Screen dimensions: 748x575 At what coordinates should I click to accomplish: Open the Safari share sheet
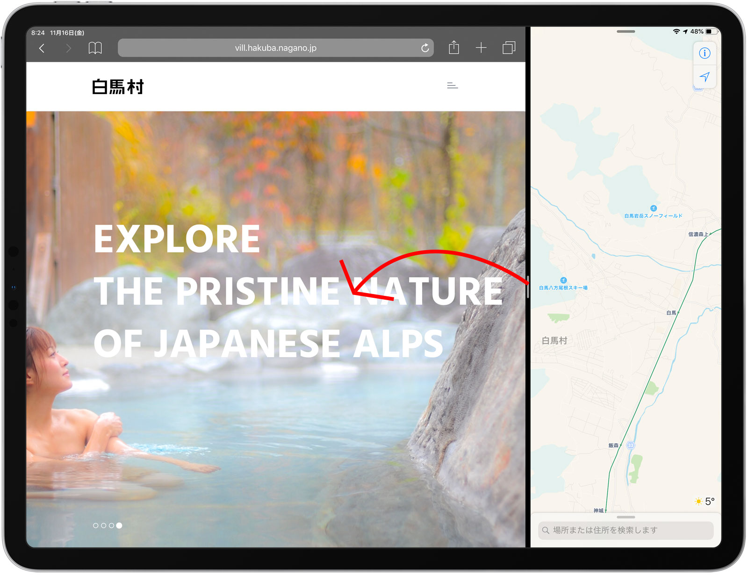[454, 47]
